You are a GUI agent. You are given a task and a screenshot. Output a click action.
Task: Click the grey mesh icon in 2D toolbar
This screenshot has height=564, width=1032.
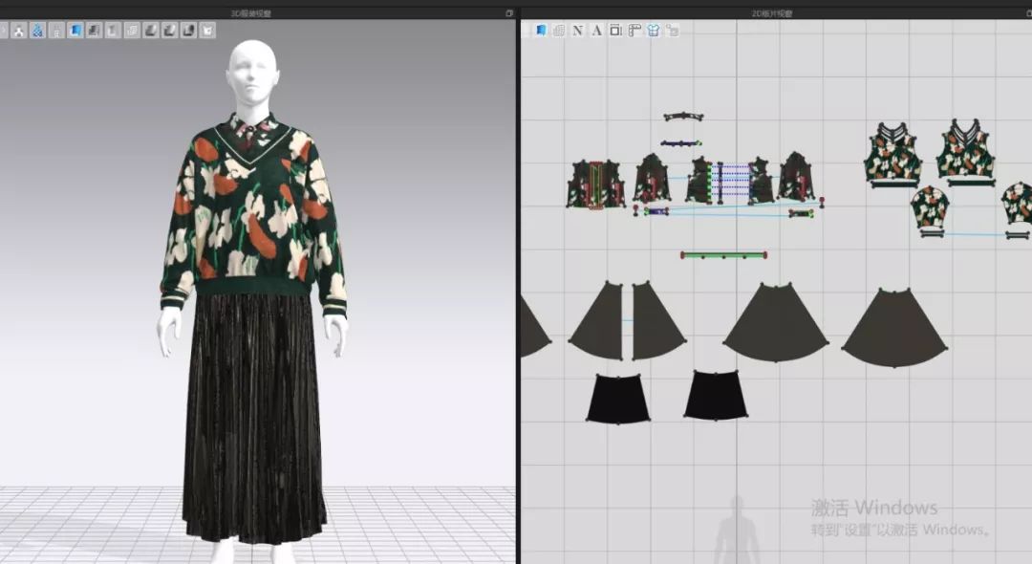click(559, 31)
